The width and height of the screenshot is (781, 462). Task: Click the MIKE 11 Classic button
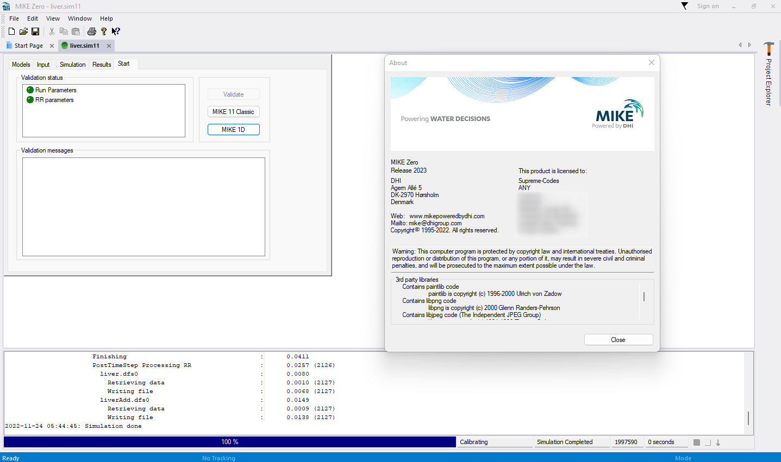click(x=233, y=112)
